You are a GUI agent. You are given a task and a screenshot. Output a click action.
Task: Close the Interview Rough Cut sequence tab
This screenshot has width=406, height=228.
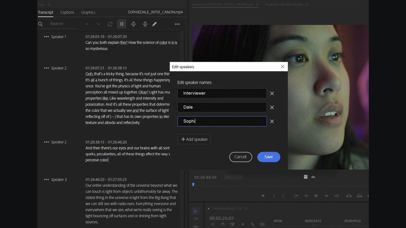208,208
